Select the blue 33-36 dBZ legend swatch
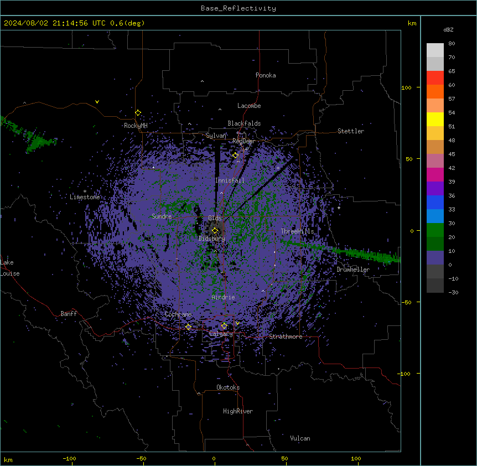 [435, 202]
